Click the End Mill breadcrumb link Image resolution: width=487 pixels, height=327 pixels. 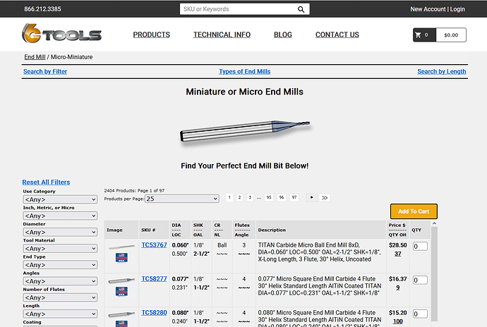(35, 57)
